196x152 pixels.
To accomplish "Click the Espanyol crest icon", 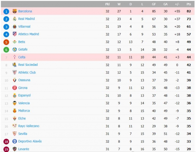I will 14,96.
